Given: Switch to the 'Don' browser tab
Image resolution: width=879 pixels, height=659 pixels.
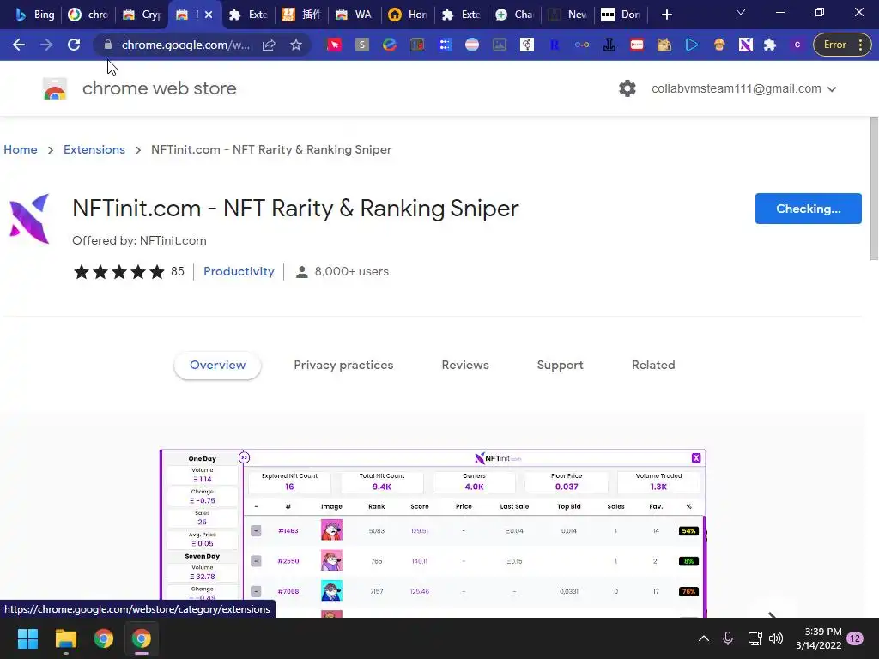Looking at the screenshot, I should [x=621, y=15].
